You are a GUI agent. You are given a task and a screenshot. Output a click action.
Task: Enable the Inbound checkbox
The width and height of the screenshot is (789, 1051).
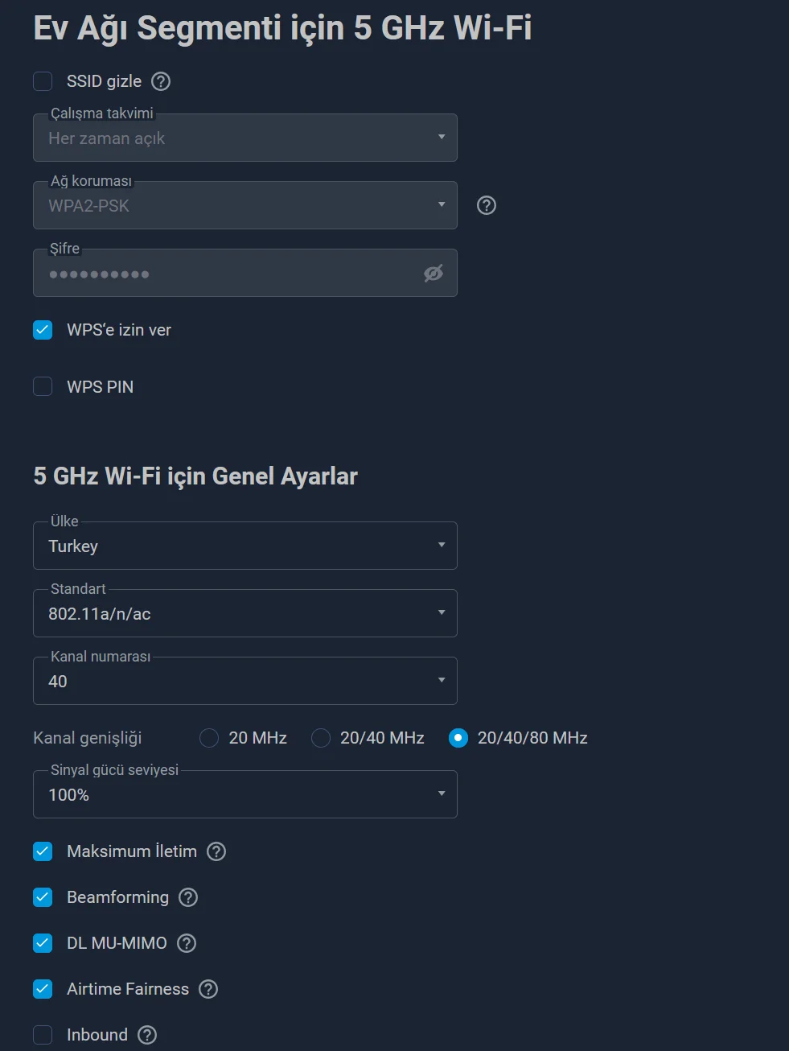(x=43, y=1035)
